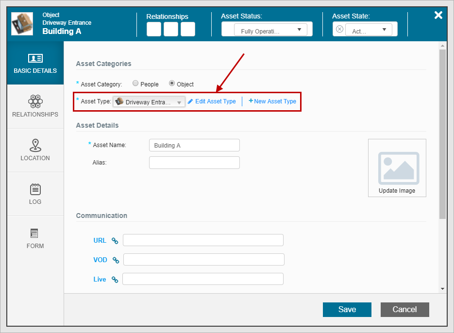
Task: Switch to the Relationships tab
Action: pos(35,106)
